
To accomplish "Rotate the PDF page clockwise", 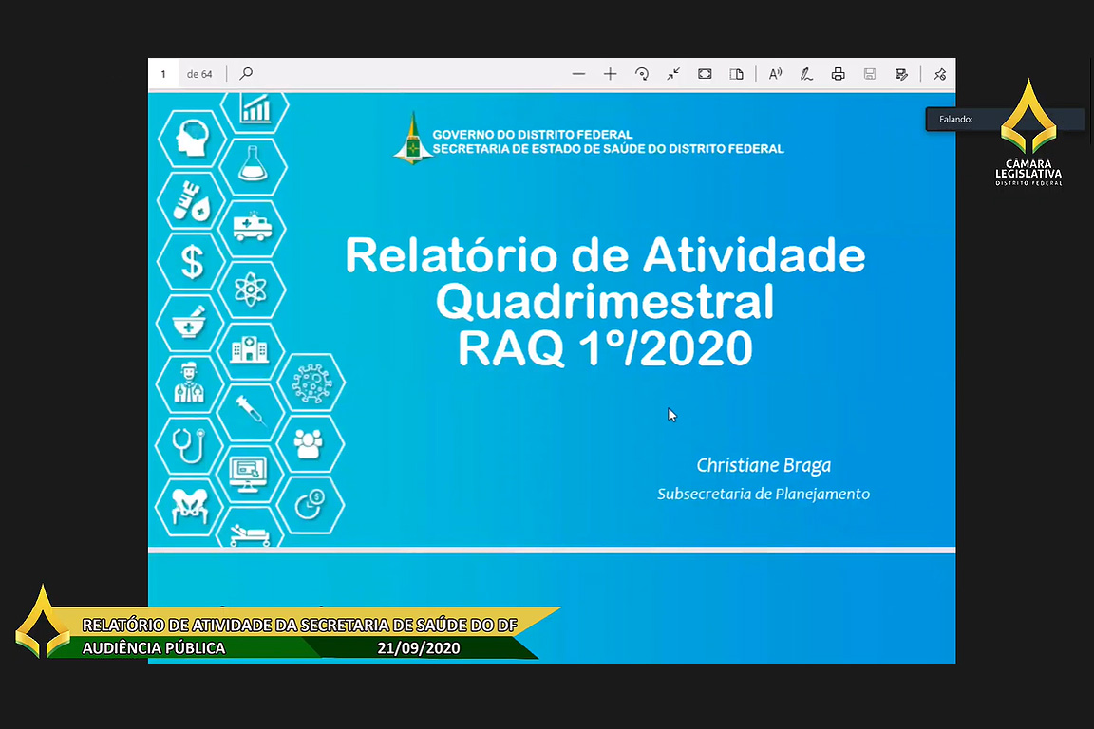I will [x=642, y=74].
